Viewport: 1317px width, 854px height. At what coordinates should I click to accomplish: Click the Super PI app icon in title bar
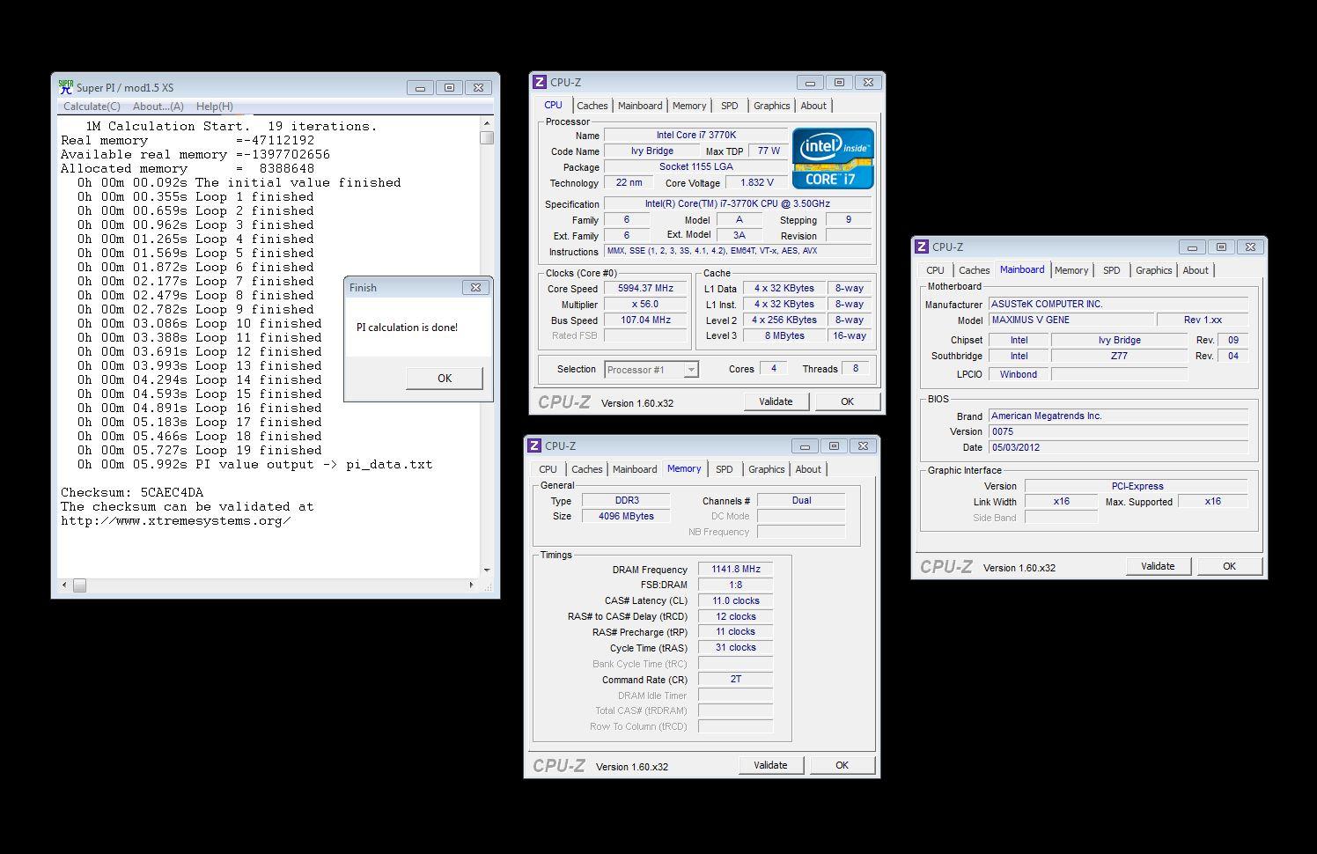coord(65,87)
